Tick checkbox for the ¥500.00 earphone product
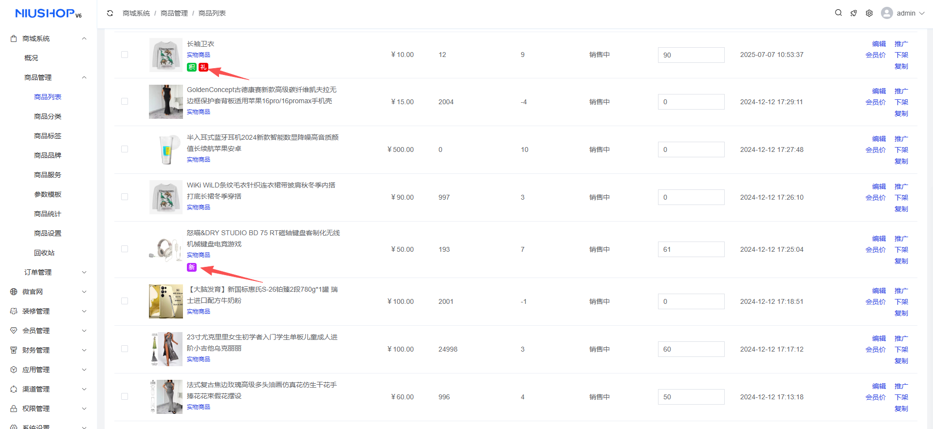The image size is (933, 429). click(125, 149)
